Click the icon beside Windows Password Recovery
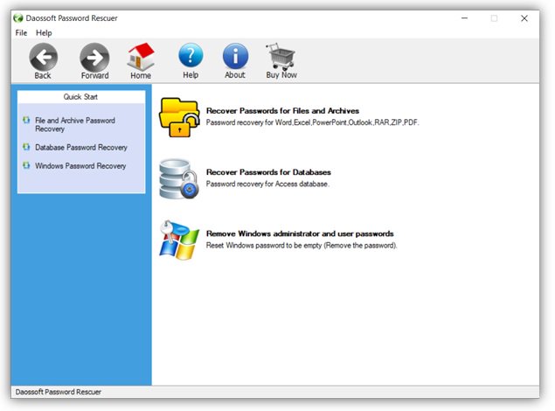555x411 pixels. click(x=26, y=165)
